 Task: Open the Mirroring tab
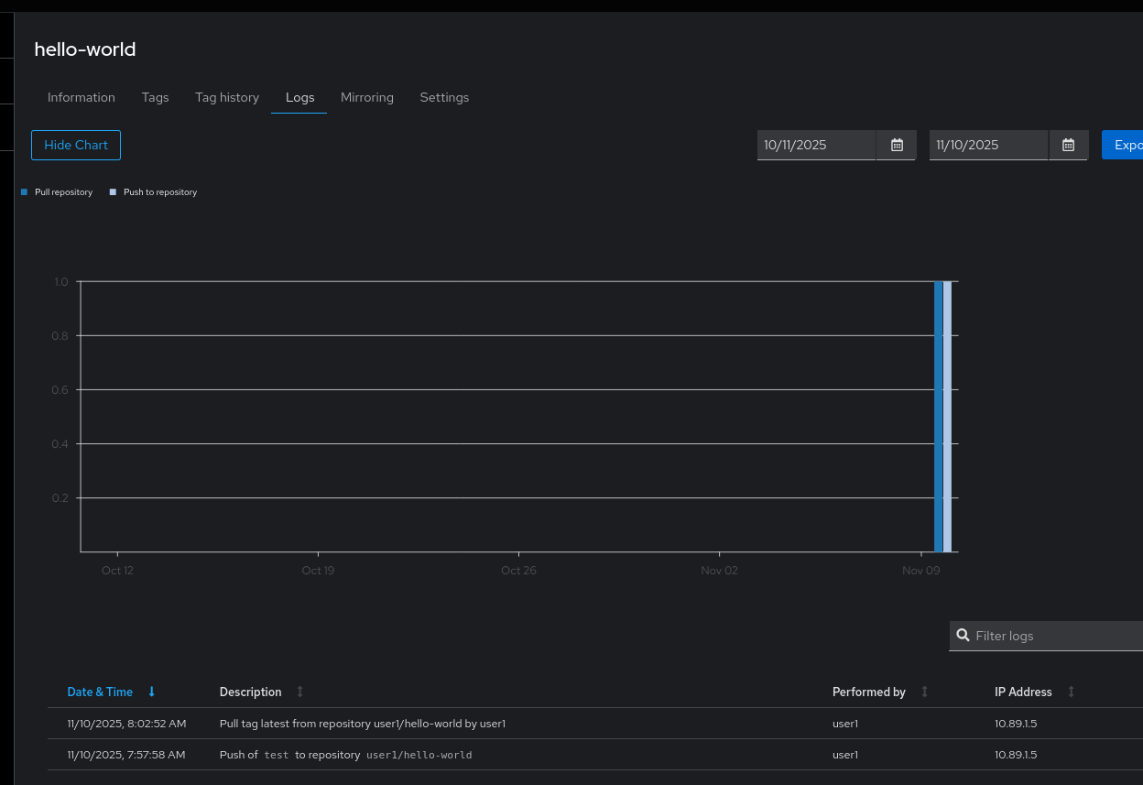(x=367, y=97)
